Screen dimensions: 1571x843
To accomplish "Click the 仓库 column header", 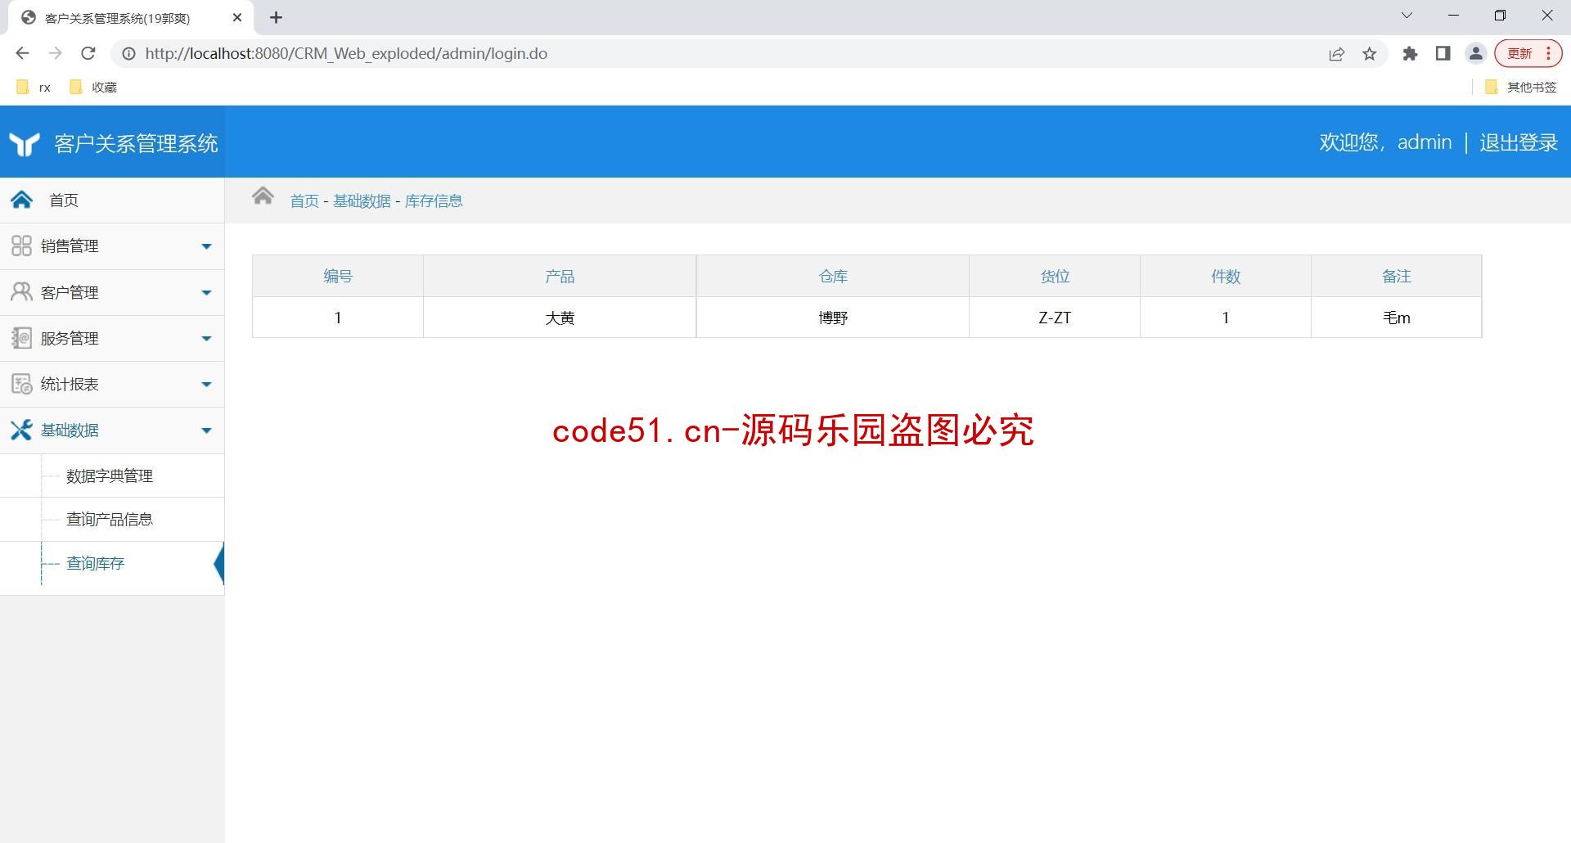I will point(833,277).
